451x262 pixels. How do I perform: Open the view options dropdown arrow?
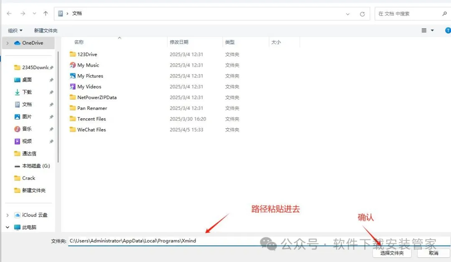pos(432,30)
